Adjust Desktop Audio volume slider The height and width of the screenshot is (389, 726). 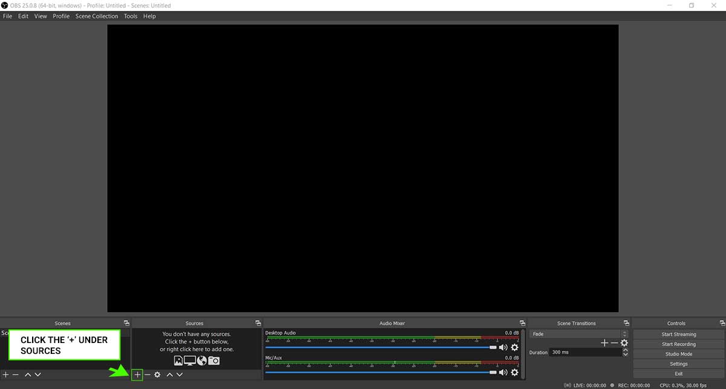pos(381,347)
